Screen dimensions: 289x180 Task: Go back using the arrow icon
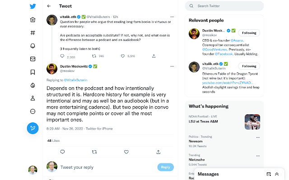[x=49, y=6]
